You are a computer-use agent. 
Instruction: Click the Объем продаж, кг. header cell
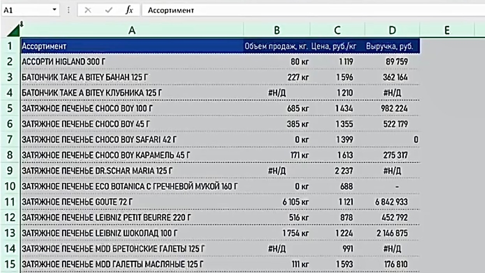[x=277, y=46]
